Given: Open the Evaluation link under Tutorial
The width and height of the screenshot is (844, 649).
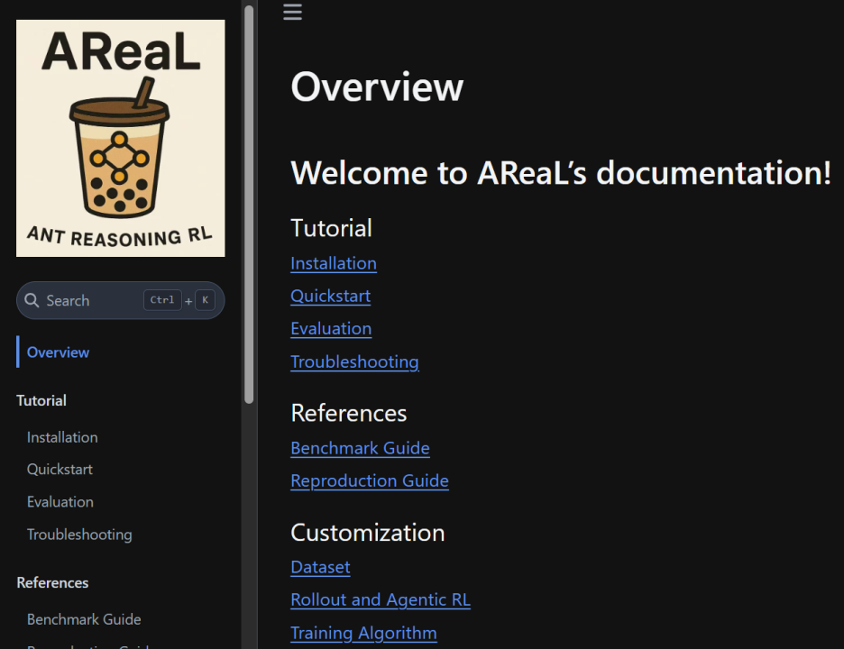Looking at the screenshot, I should point(331,329).
